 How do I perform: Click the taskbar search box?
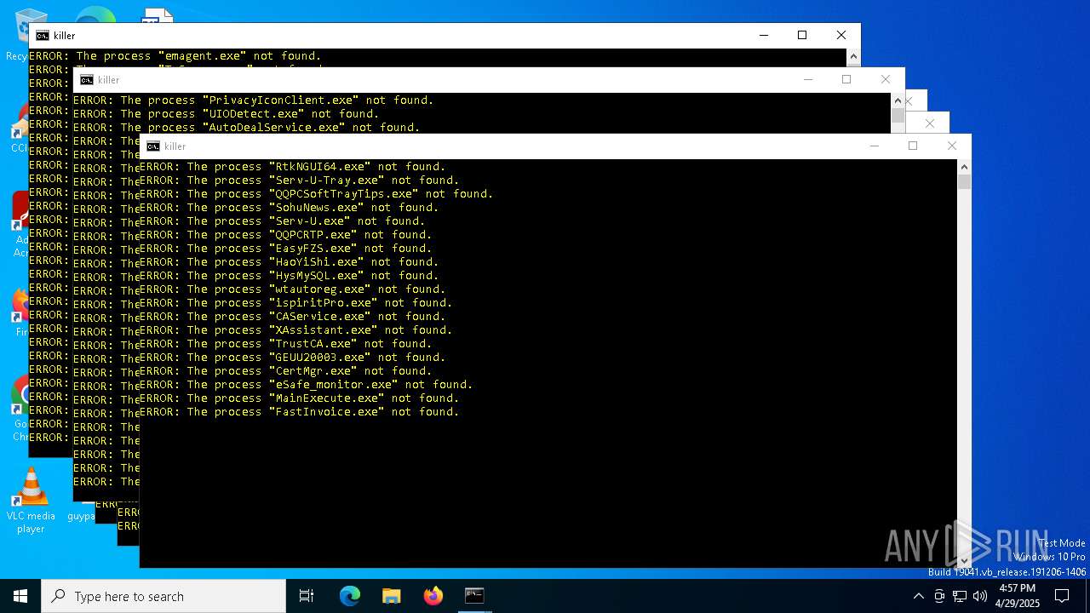[163, 596]
